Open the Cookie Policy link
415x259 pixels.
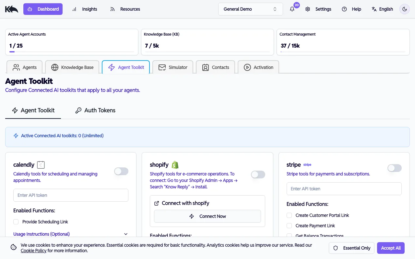point(33,250)
